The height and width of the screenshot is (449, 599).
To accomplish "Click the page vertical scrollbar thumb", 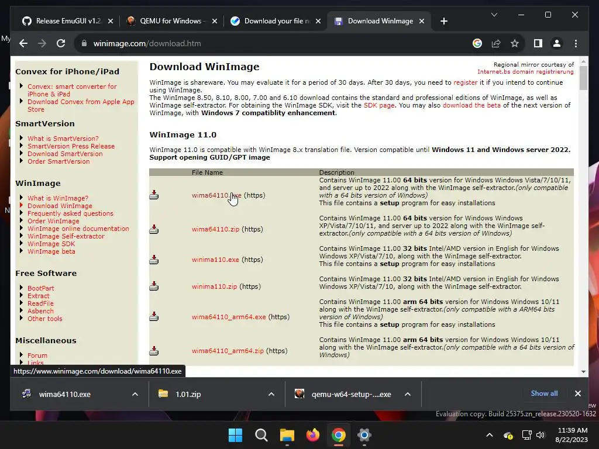I will point(583,78).
